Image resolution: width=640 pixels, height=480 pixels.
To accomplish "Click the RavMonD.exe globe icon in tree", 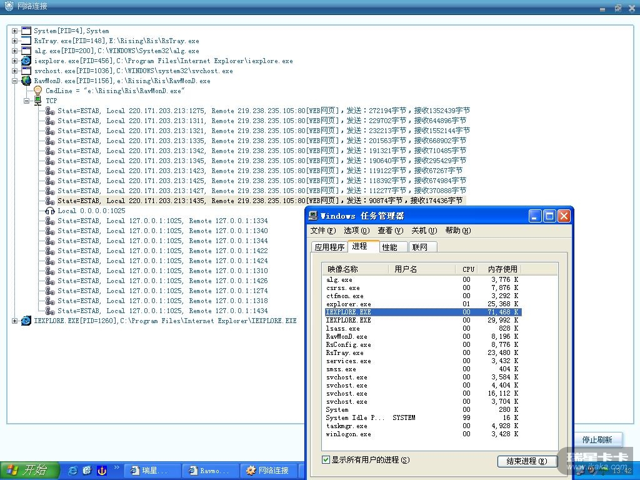I will coord(26,81).
